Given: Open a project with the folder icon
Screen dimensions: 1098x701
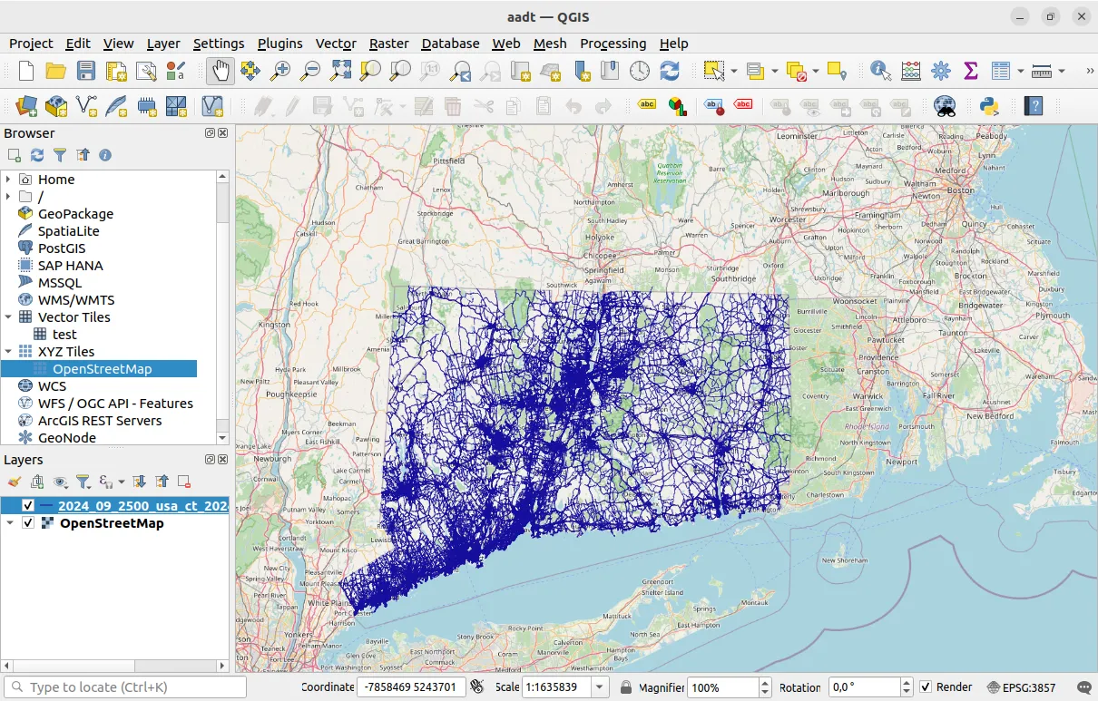Looking at the screenshot, I should point(56,71).
